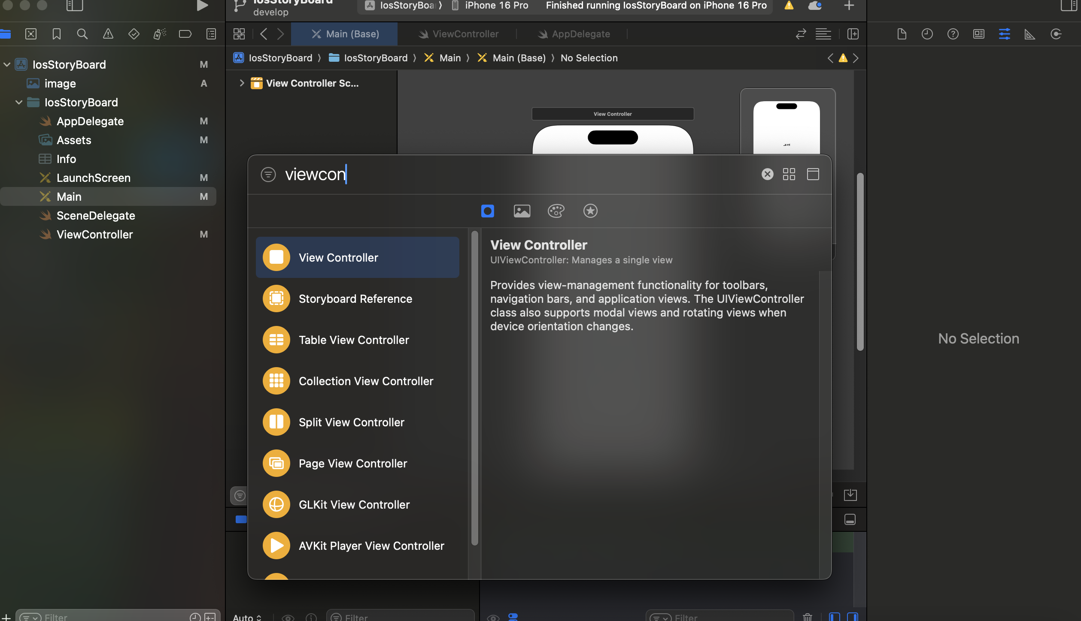1081x621 pixels.
Task: Open the AppDelegate file in navigator
Action: 107,121
